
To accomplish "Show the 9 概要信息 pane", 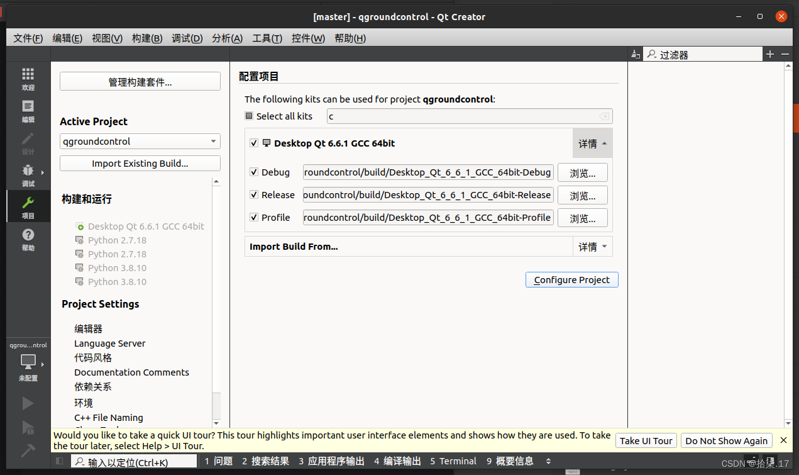I will click(510, 461).
